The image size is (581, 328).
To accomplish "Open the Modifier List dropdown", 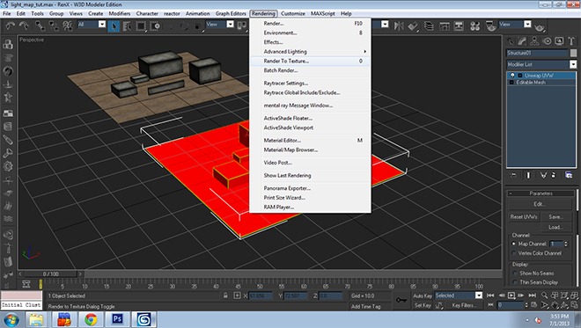I will (x=573, y=64).
